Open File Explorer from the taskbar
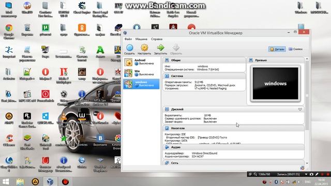This screenshot has width=331, height=186. (x=20, y=181)
